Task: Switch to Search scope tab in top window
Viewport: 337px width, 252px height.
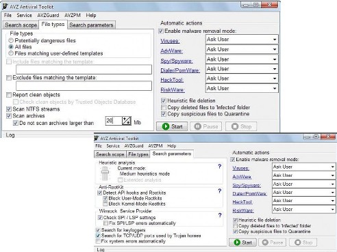Action: pos(21,25)
